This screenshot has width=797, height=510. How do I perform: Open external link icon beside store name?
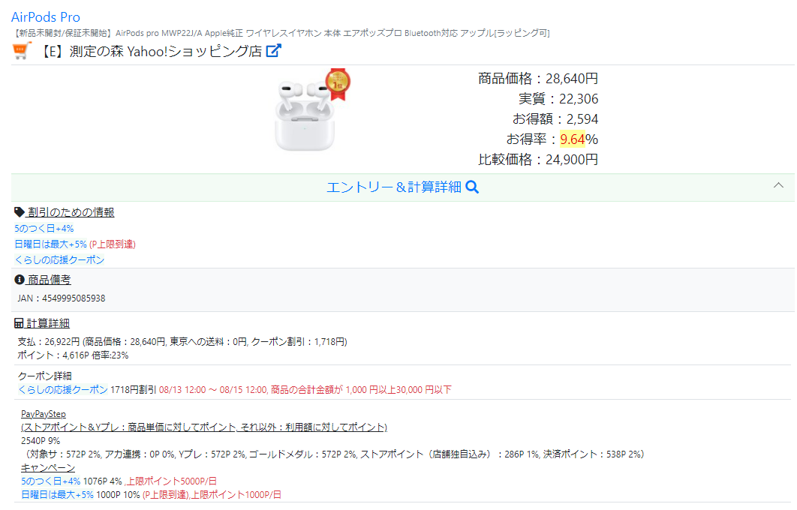pyautogui.click(x=273, y=51)
